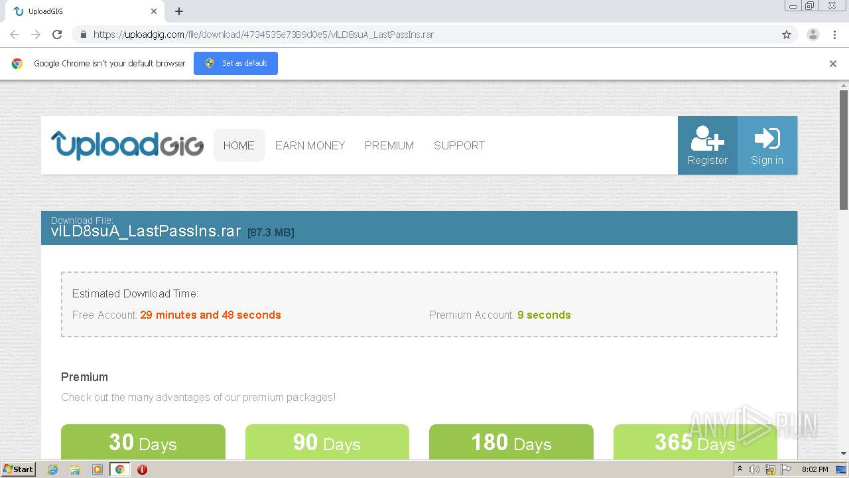Click the Set as default button
The image size is (849, 478).
(x=235, y=63)
